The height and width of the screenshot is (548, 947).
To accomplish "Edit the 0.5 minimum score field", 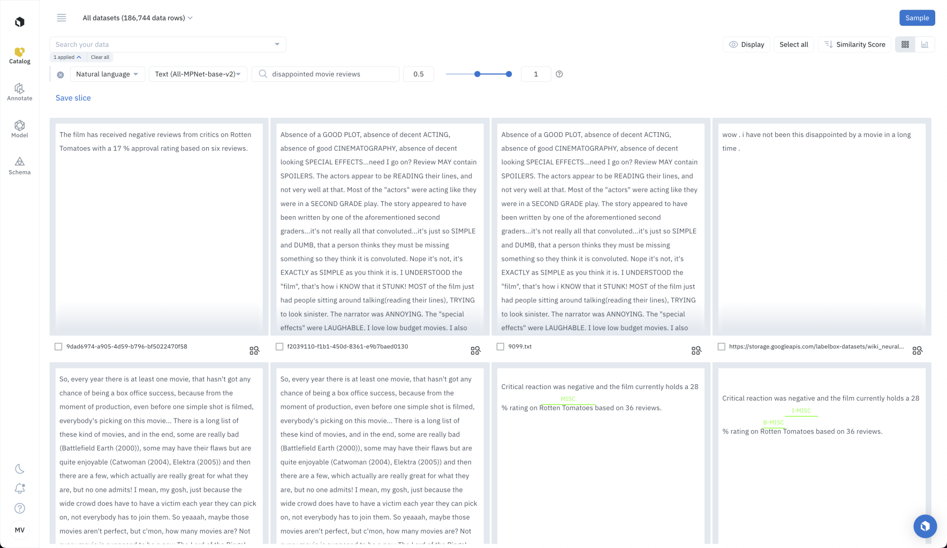I will click(x=419, y=74).
